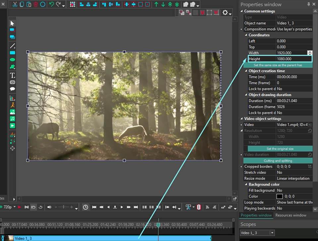318x241 pixels.
Task: Collapse the Coordinates section
Action: point(246,35)
